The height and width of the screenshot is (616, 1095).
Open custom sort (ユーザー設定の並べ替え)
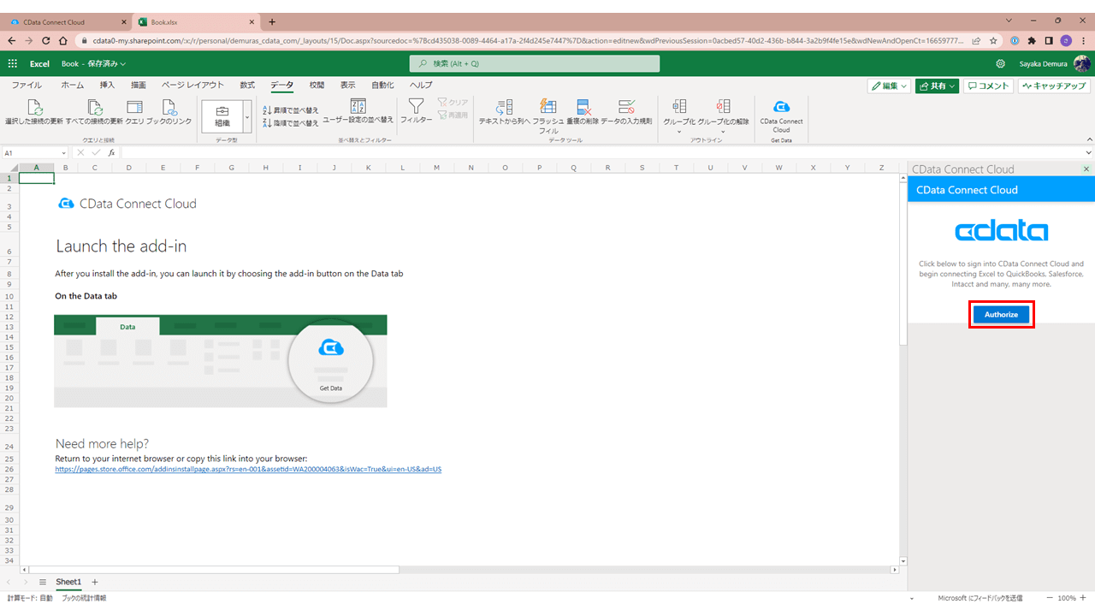coord(358,112)
